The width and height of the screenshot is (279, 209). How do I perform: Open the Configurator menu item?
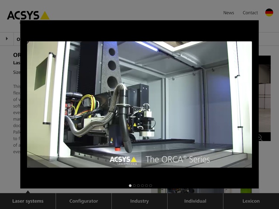pyautogui.click(x=84, y=201)
